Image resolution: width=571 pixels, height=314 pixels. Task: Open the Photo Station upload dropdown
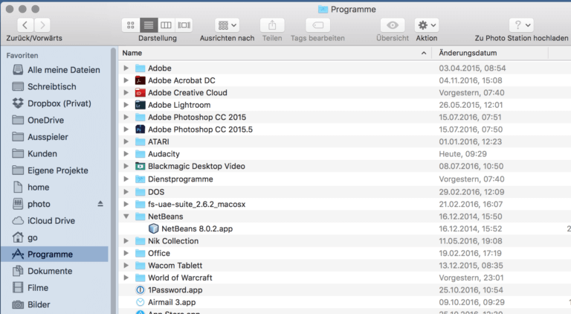pyautogui.click(x=520, y=25)
